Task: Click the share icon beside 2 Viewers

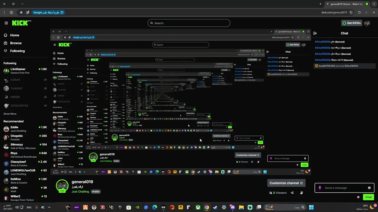Action: (x=292, y=193)
